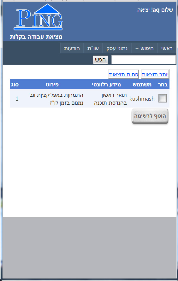This screenshot has width=178, height=281.
Task: Click the type value 1 cell
Action: 17,99
